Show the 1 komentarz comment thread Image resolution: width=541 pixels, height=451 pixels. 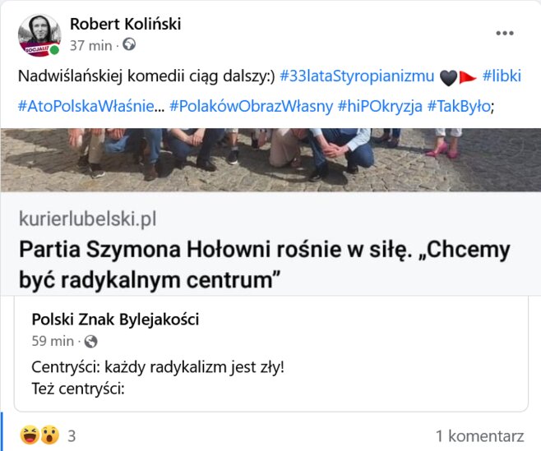pos(479,435)
